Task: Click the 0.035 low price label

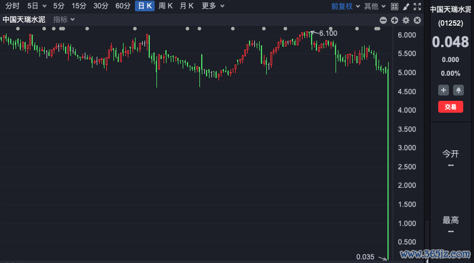Action: coord(365,257)
